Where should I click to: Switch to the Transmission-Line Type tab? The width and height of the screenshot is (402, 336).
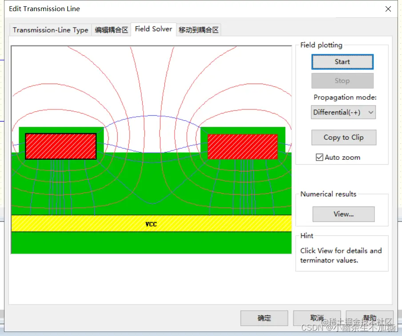(51, 30)
